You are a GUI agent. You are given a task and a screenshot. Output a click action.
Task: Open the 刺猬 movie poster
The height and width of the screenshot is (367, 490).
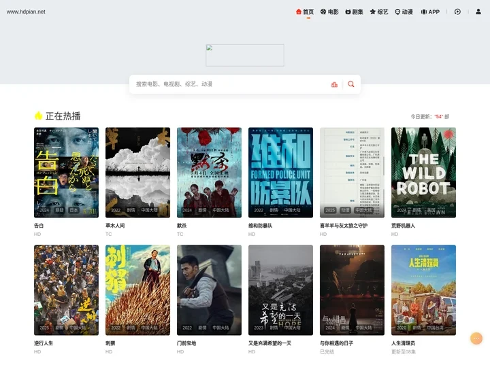click(x=137, y=290)
